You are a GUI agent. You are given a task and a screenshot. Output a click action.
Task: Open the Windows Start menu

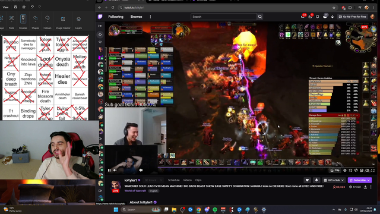click(x=116, y=209)
